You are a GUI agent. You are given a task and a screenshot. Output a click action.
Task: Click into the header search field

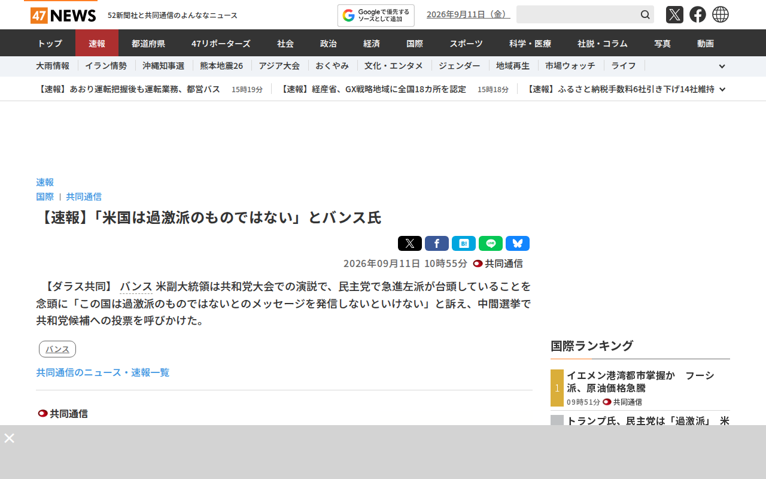point(577,14)
